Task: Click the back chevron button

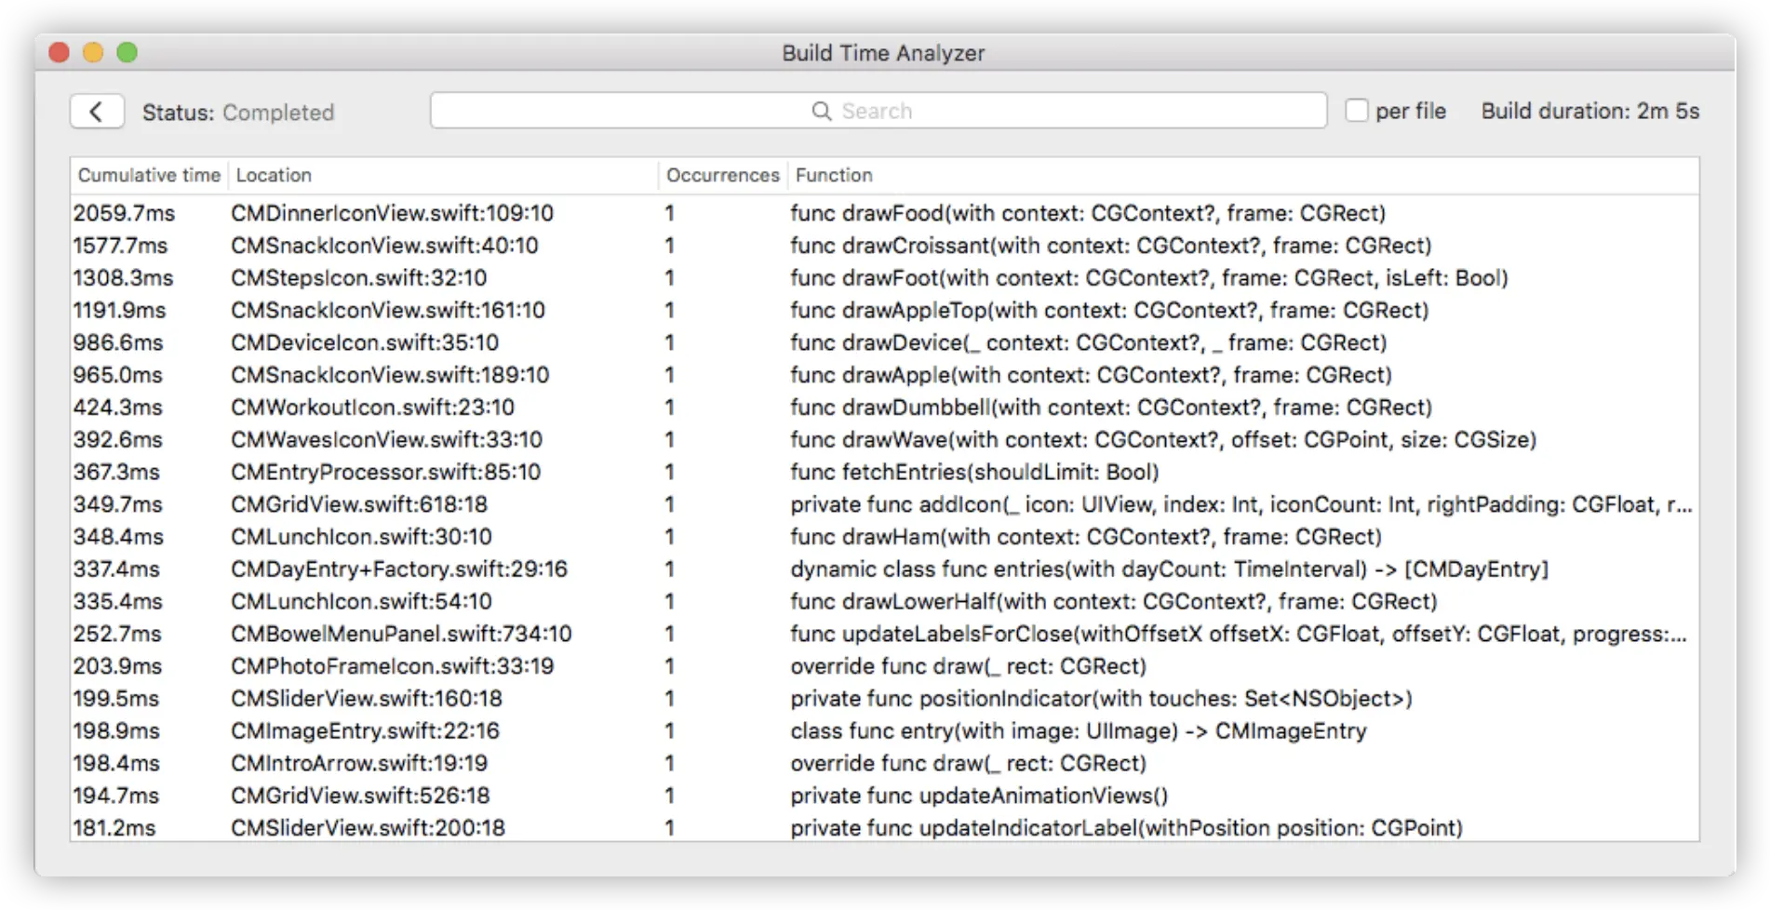Action: tap(97, 112)
